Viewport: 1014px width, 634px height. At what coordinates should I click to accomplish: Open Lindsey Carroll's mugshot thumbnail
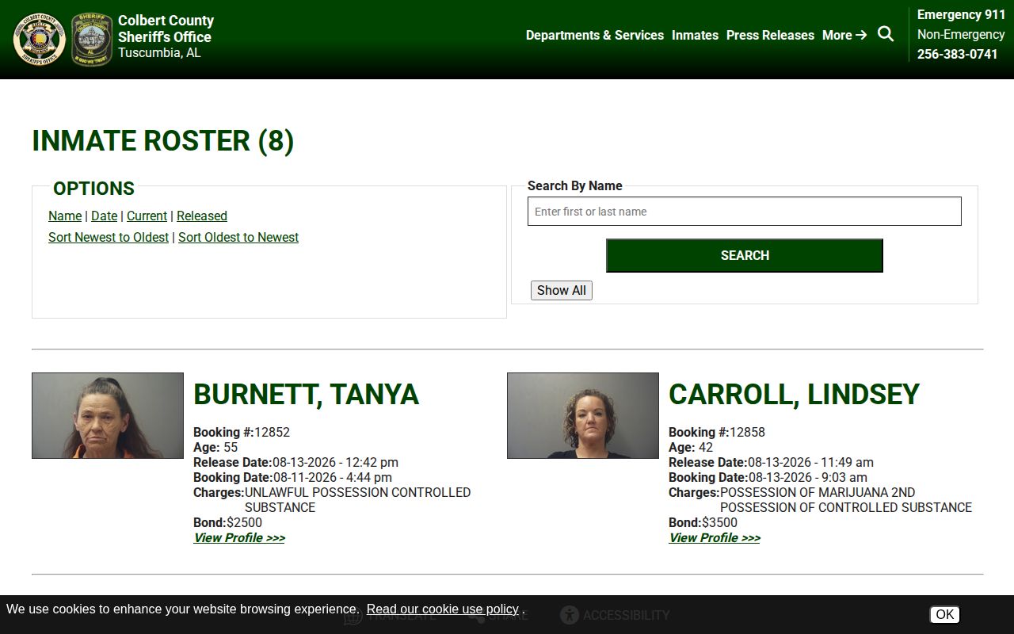[583, 415]
